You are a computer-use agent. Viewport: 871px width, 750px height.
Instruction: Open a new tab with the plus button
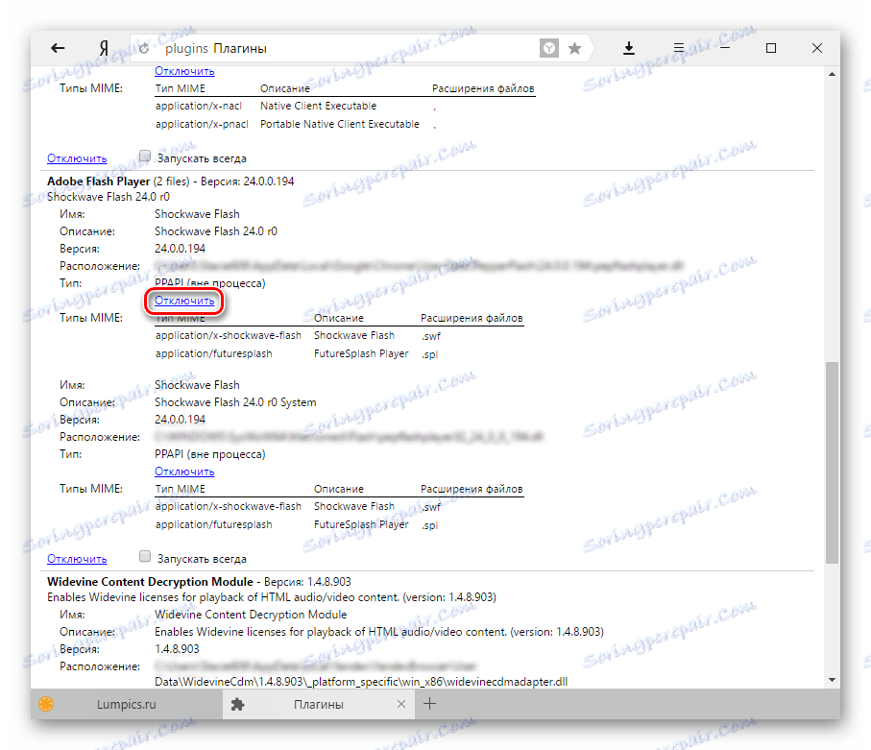point(429,703)
